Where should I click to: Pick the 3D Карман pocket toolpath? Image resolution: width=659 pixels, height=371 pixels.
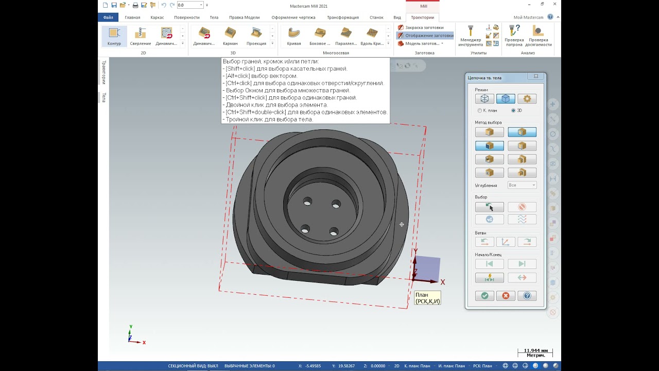(230, 37)
